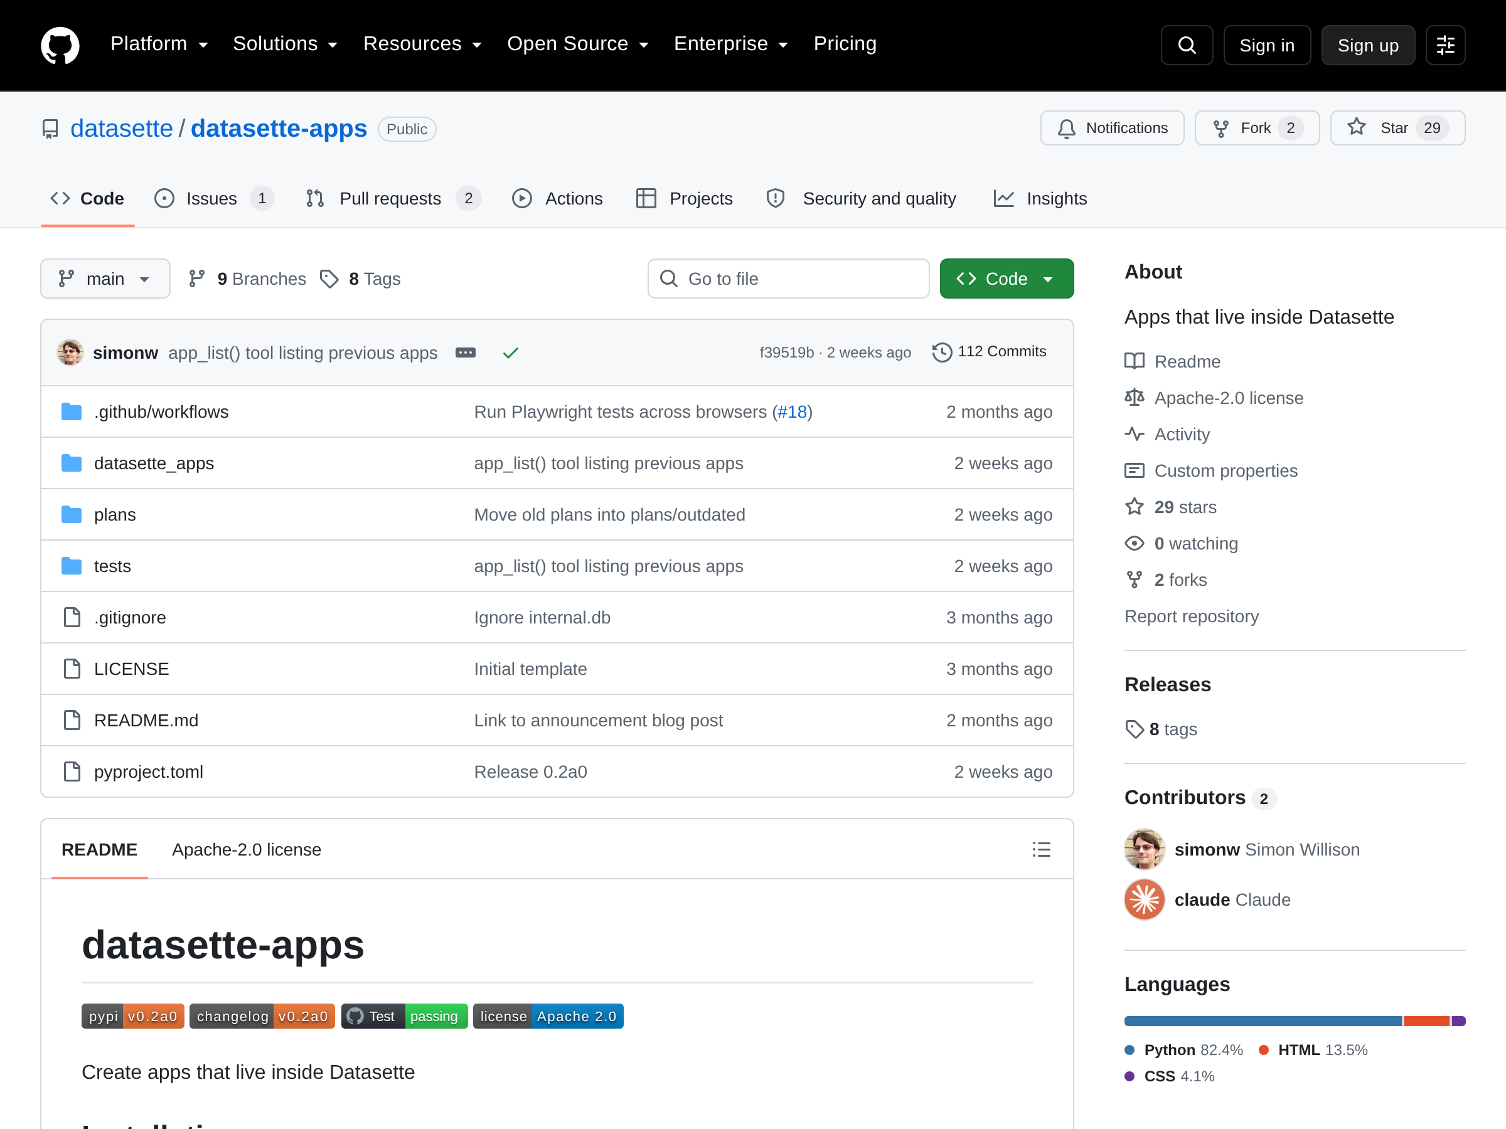View the 29 stars stargazers link
Screen dimensions: 1506x1129
[x=1170, y=507]
